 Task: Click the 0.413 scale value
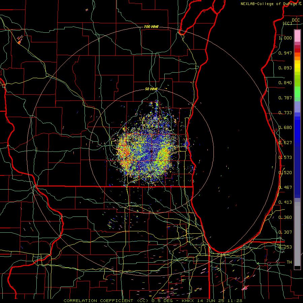point(285,202)
